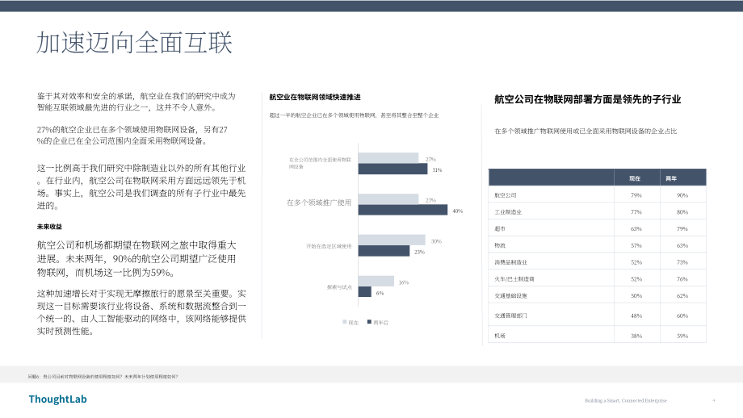Viewport: 743px width, 418px height.
Task: Select the 机场 table row label
Action: 500,336
